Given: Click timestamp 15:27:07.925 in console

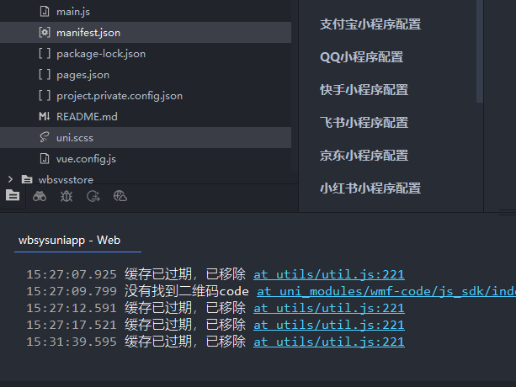Looking at the screenshot, I should pyautogui.click(x=72, y=274).
